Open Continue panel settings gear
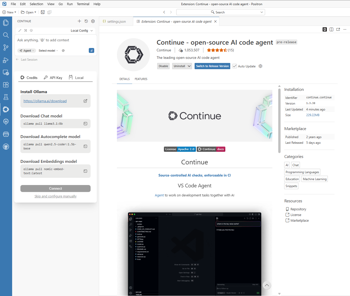 (93, 21)
